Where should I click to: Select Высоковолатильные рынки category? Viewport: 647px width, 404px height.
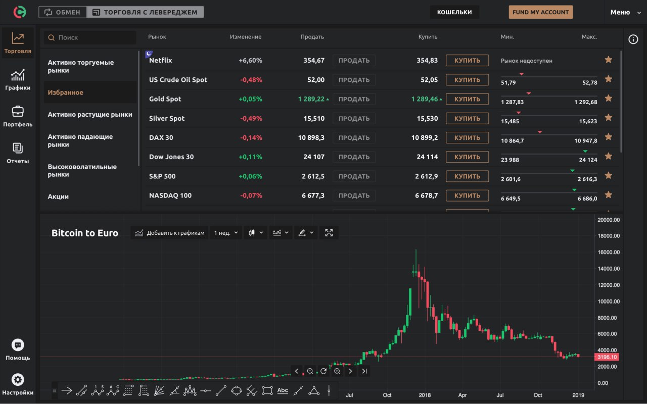point(89,171)
